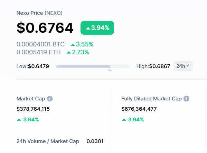Click the price range slider bar
The width and height of the screenshot is (207, 153).
pos(92,67)
